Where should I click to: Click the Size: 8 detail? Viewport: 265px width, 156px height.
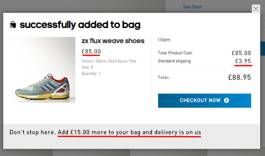pos(87,67)
